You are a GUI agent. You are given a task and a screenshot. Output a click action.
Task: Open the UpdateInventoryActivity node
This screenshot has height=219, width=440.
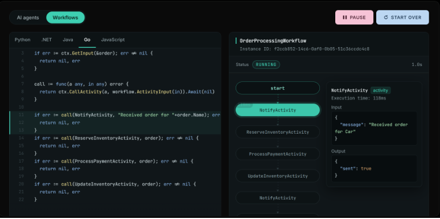(x=278, y=176)
